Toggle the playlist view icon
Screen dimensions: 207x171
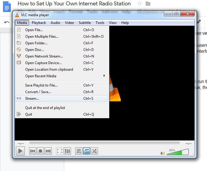click(x=79, y=151)
